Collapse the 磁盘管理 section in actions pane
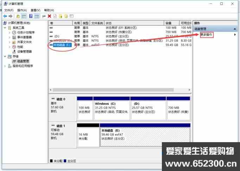The width and height of the screenshot is (240, 171). tap(235, 29)
